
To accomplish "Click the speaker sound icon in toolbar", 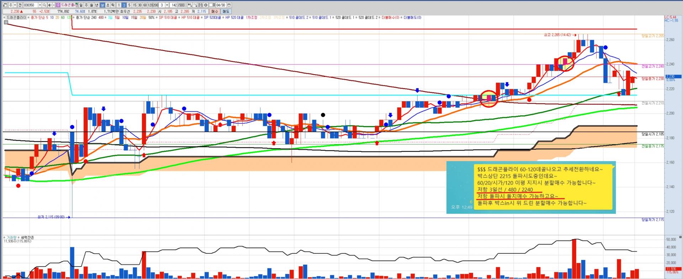I will 49,5.
